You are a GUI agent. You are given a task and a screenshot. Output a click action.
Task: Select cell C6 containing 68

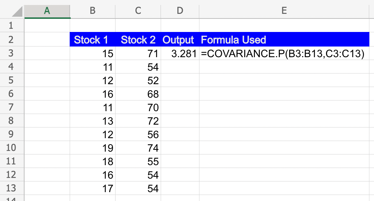click(x=138, y=94)
